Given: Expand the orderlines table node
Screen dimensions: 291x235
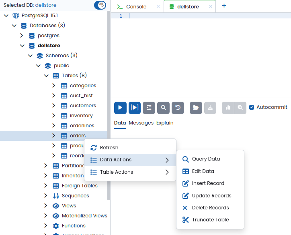Looking at the screenshot, I should point(53,125).
